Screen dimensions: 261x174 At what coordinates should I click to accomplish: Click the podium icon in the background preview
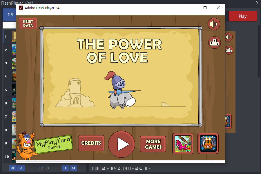click(229, 50)
